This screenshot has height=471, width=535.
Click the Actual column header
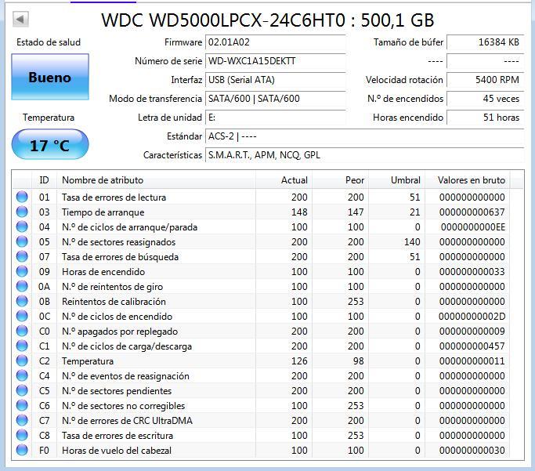[x=284, y=180]
